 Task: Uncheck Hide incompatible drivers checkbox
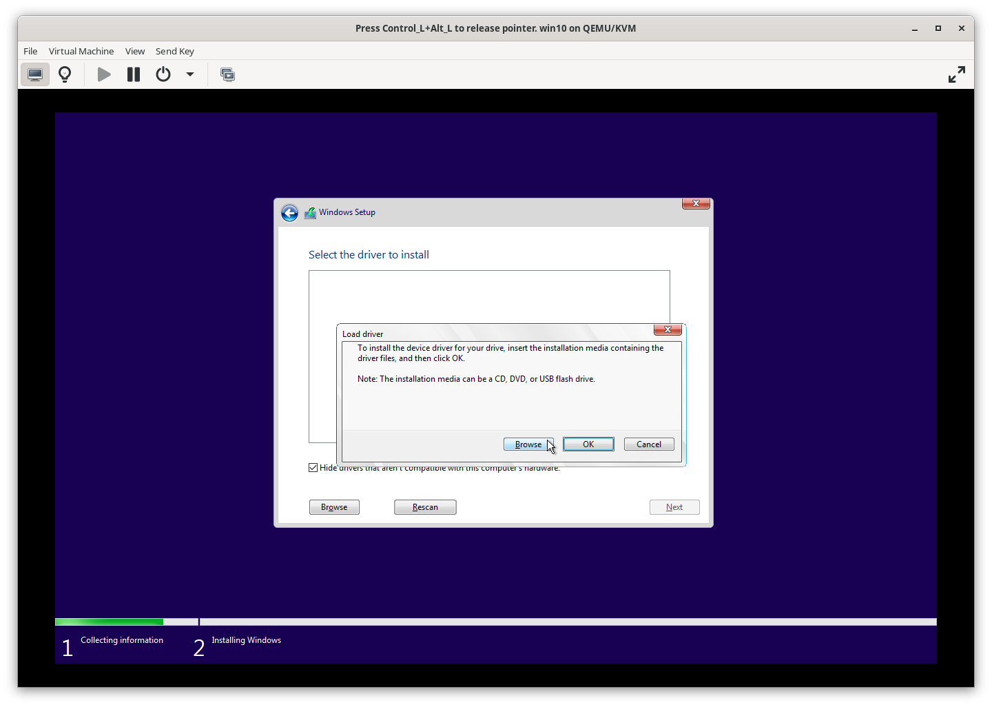click(x=313, y=468)
